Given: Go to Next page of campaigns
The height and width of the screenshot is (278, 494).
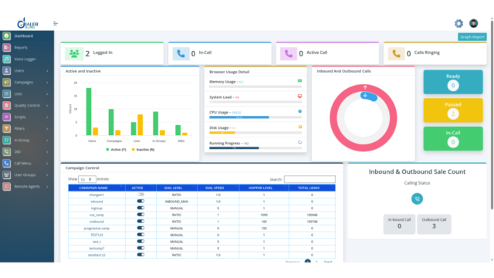Looking at the screenshot, I should pos(327,262).
